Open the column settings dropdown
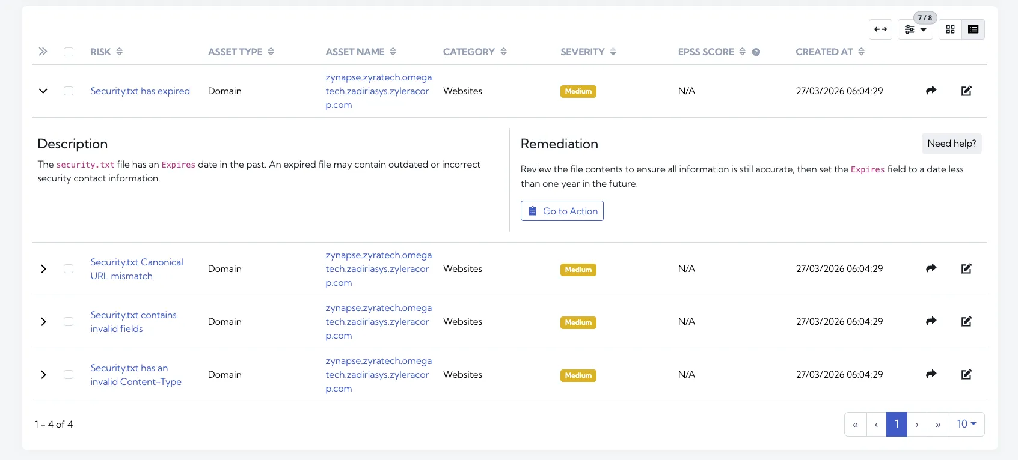The height and width of the screenshot is (460, 1018). point(915,29)
